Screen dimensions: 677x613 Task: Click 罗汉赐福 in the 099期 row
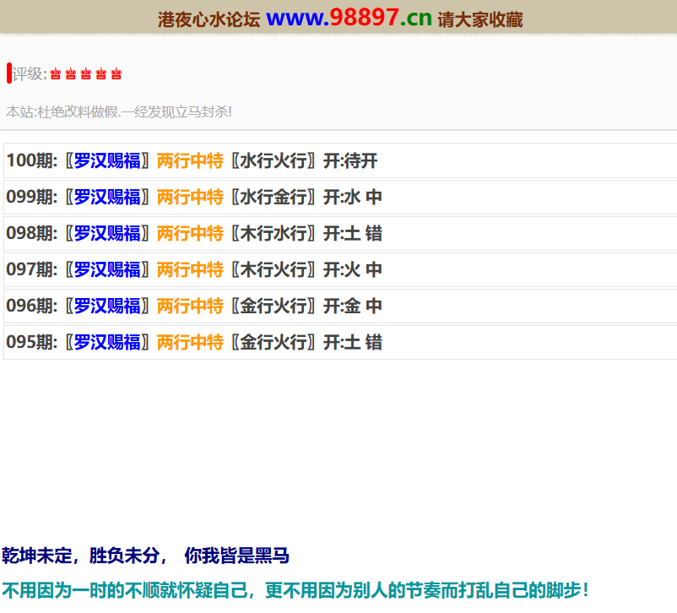pyautogui.click(x=107, y=197)
